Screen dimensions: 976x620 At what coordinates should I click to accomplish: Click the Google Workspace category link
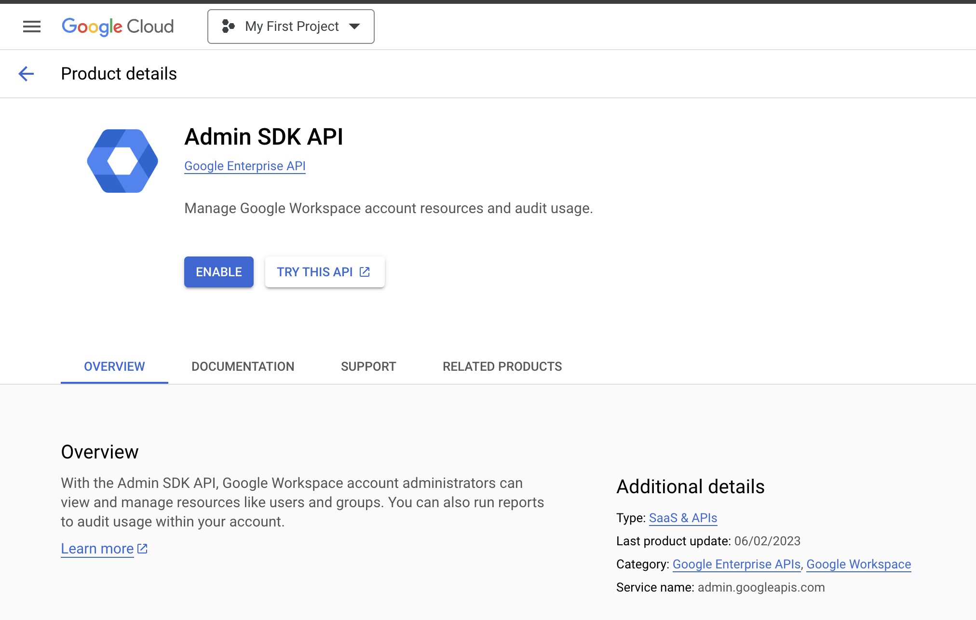pyautogui.click(x=858, y=564)
